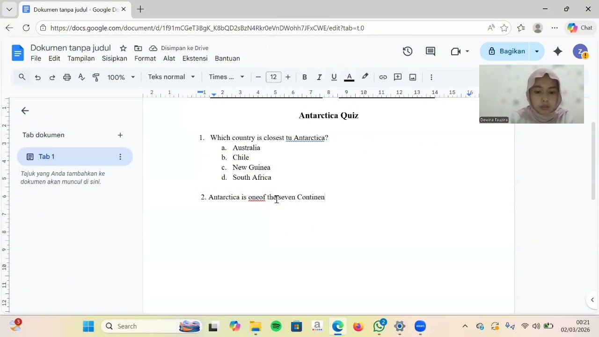This screenshot has height=337, width=599.
Task: Open Times font family dropdown
Action: pyautogui.click(x=226, y=77)
